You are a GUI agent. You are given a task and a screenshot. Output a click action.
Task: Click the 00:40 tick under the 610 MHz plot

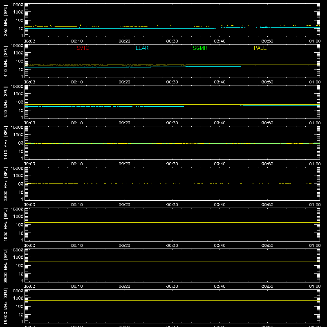coord(219,123)
